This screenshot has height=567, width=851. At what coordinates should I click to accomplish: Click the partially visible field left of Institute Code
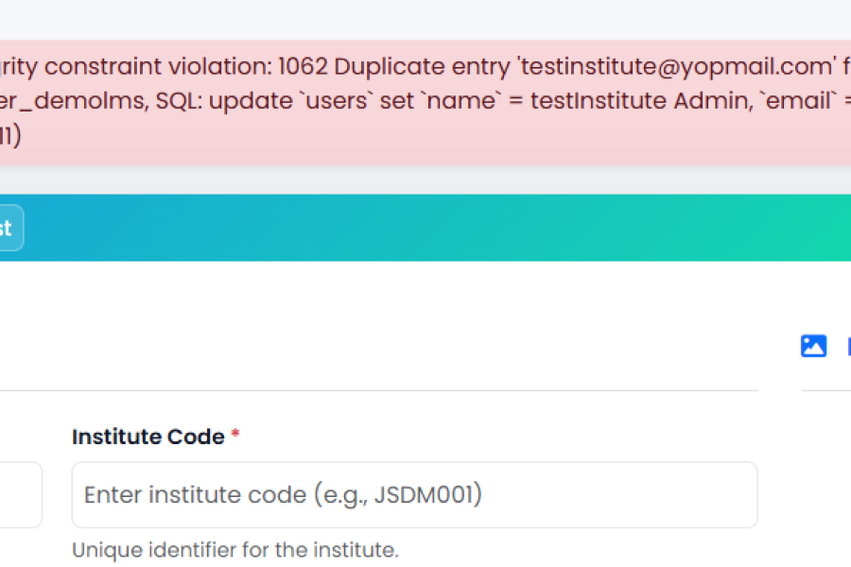point(21,495)
